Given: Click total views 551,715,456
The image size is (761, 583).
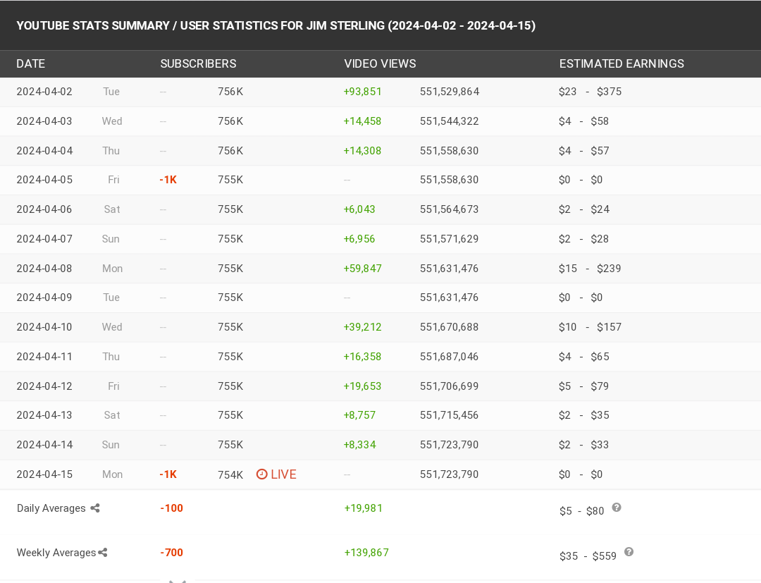Looking at the screenshot, I should [450, 415].
